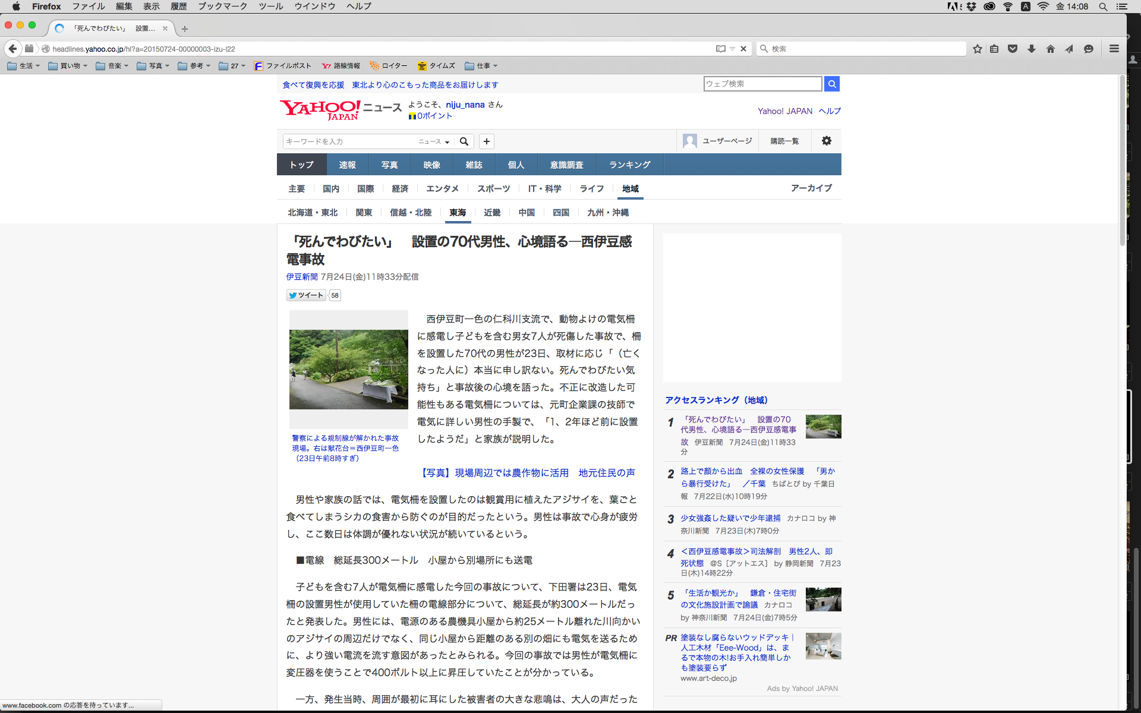
Task: Select the ランキング navigation tab
Action: (629, 165)
